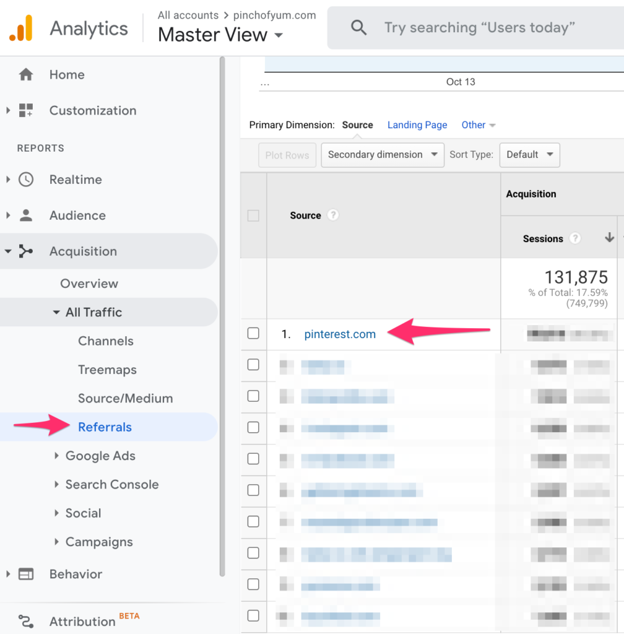Click the Audience person icon
The width and height of the screenshot is (624, 634).
pyautogui.click(x=26, y=215)
